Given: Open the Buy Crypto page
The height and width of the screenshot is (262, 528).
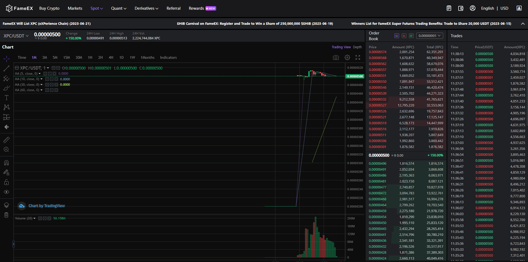Looking at the screenshot, I should (x=49, y=8).
